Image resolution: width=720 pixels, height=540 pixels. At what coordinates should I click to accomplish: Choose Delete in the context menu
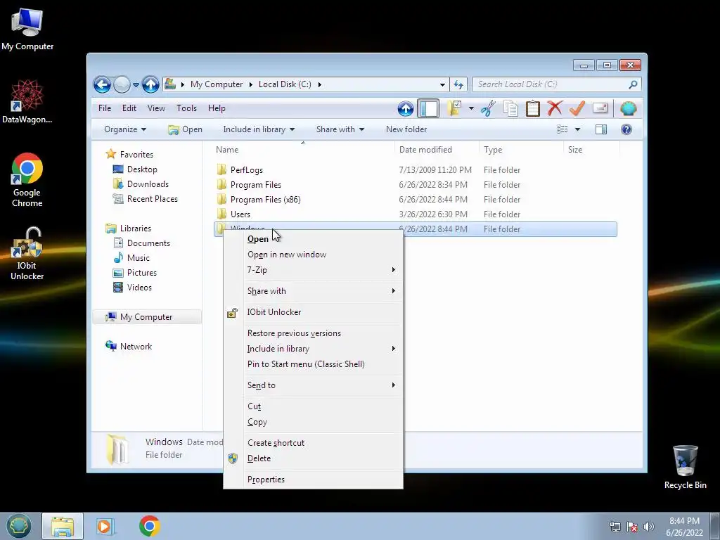tap(313, 458)
